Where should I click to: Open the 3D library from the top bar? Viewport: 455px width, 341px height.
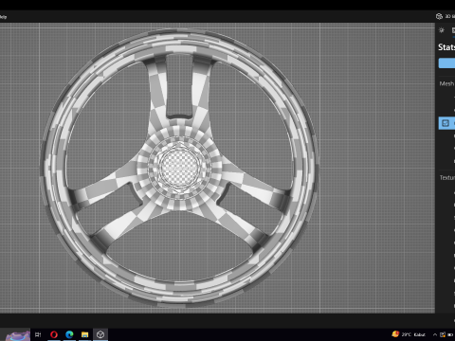445,16
